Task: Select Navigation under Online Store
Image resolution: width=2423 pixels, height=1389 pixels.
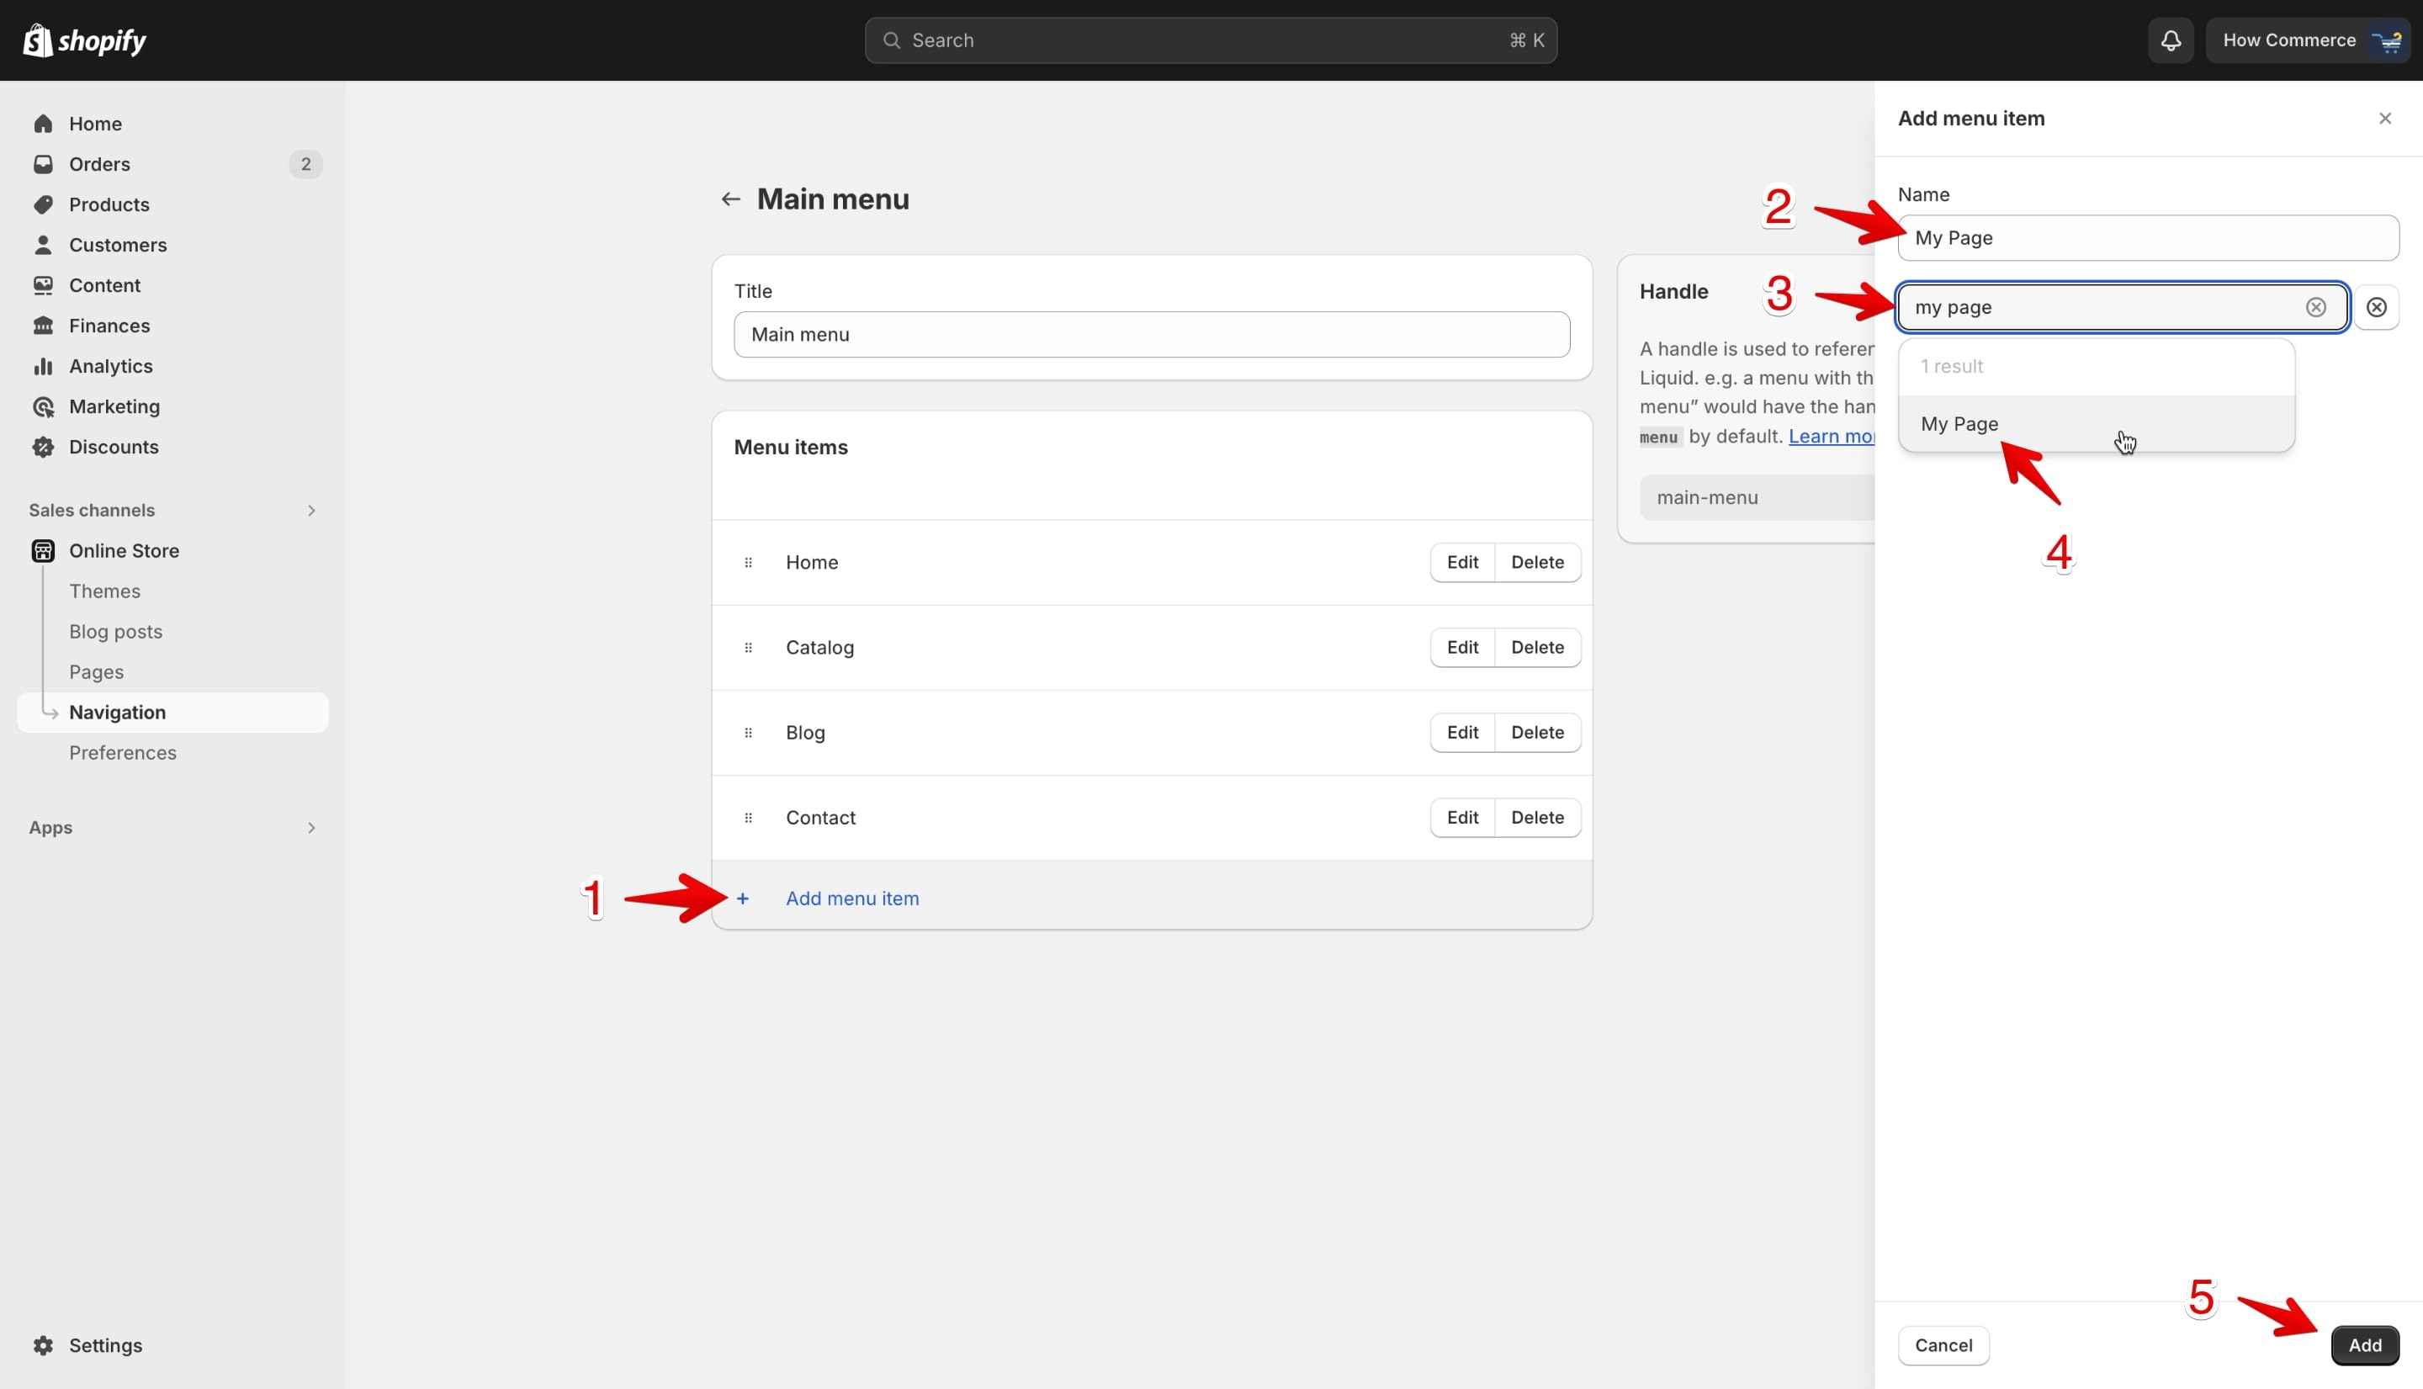Action: [x=172, y=713]
